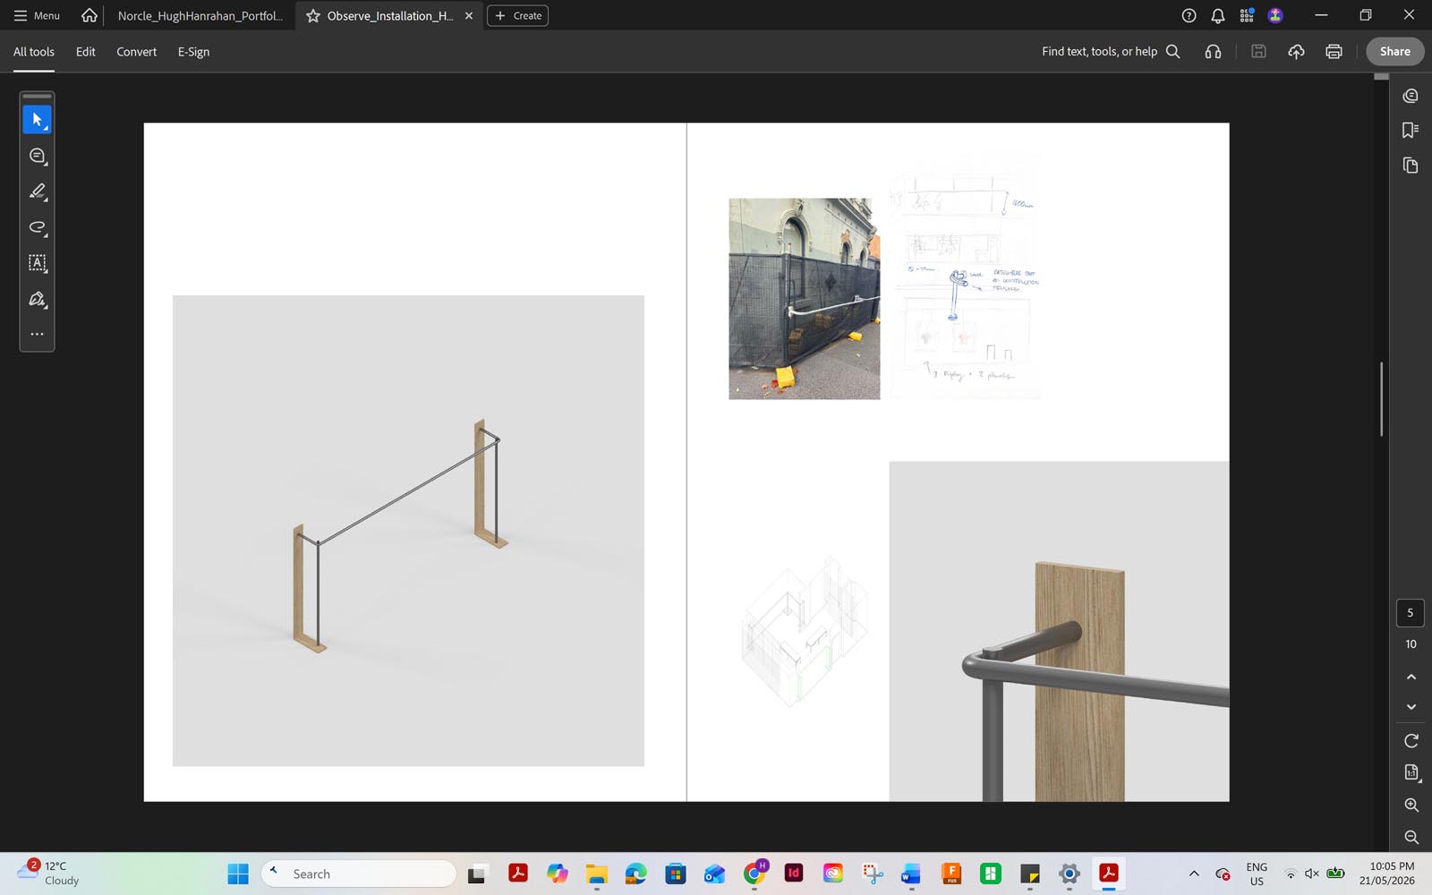This screenshot has width=1432, height=895.
Task: Go to the Home view
Action: 89,15
